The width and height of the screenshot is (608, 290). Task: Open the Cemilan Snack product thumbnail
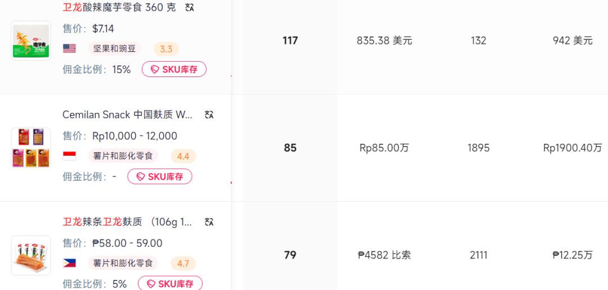[x=31, y=148]
